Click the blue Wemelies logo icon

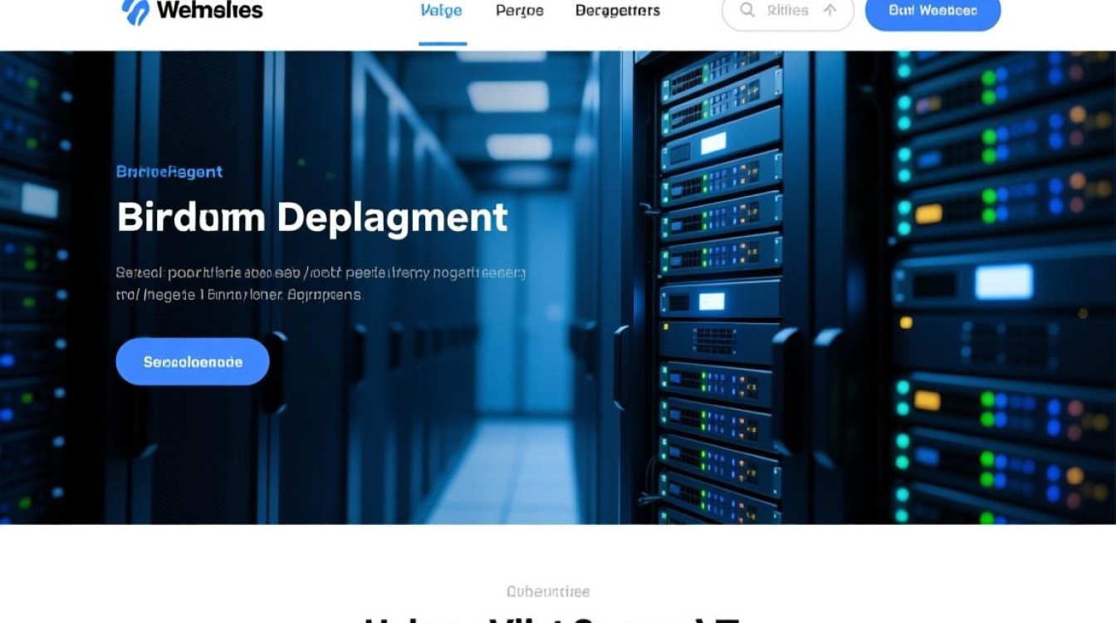[x=135, y=12]
